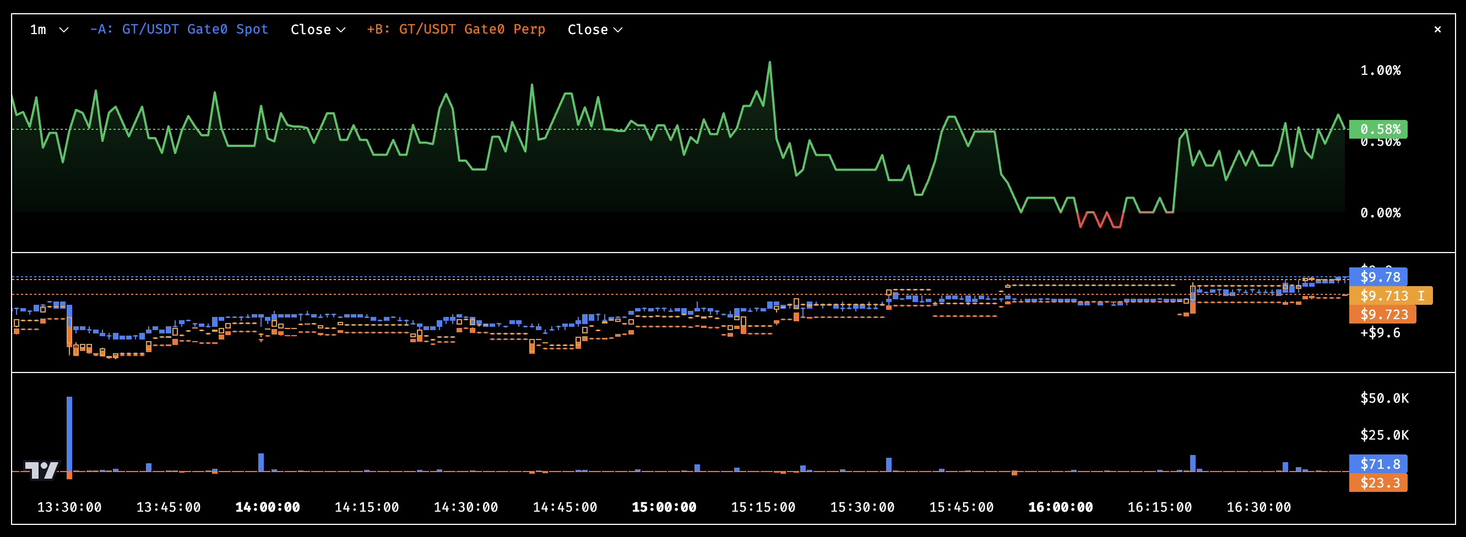
Task: Click the 16:15:00 time axis label
Action: click(x=1160, y=507)
